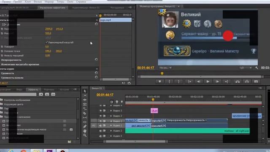
Task: Select the Hand tool
Action: [85, 131]
